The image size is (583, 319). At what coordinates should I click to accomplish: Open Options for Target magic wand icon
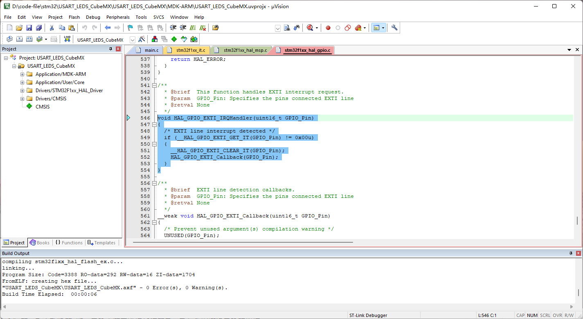coord(142,39)
